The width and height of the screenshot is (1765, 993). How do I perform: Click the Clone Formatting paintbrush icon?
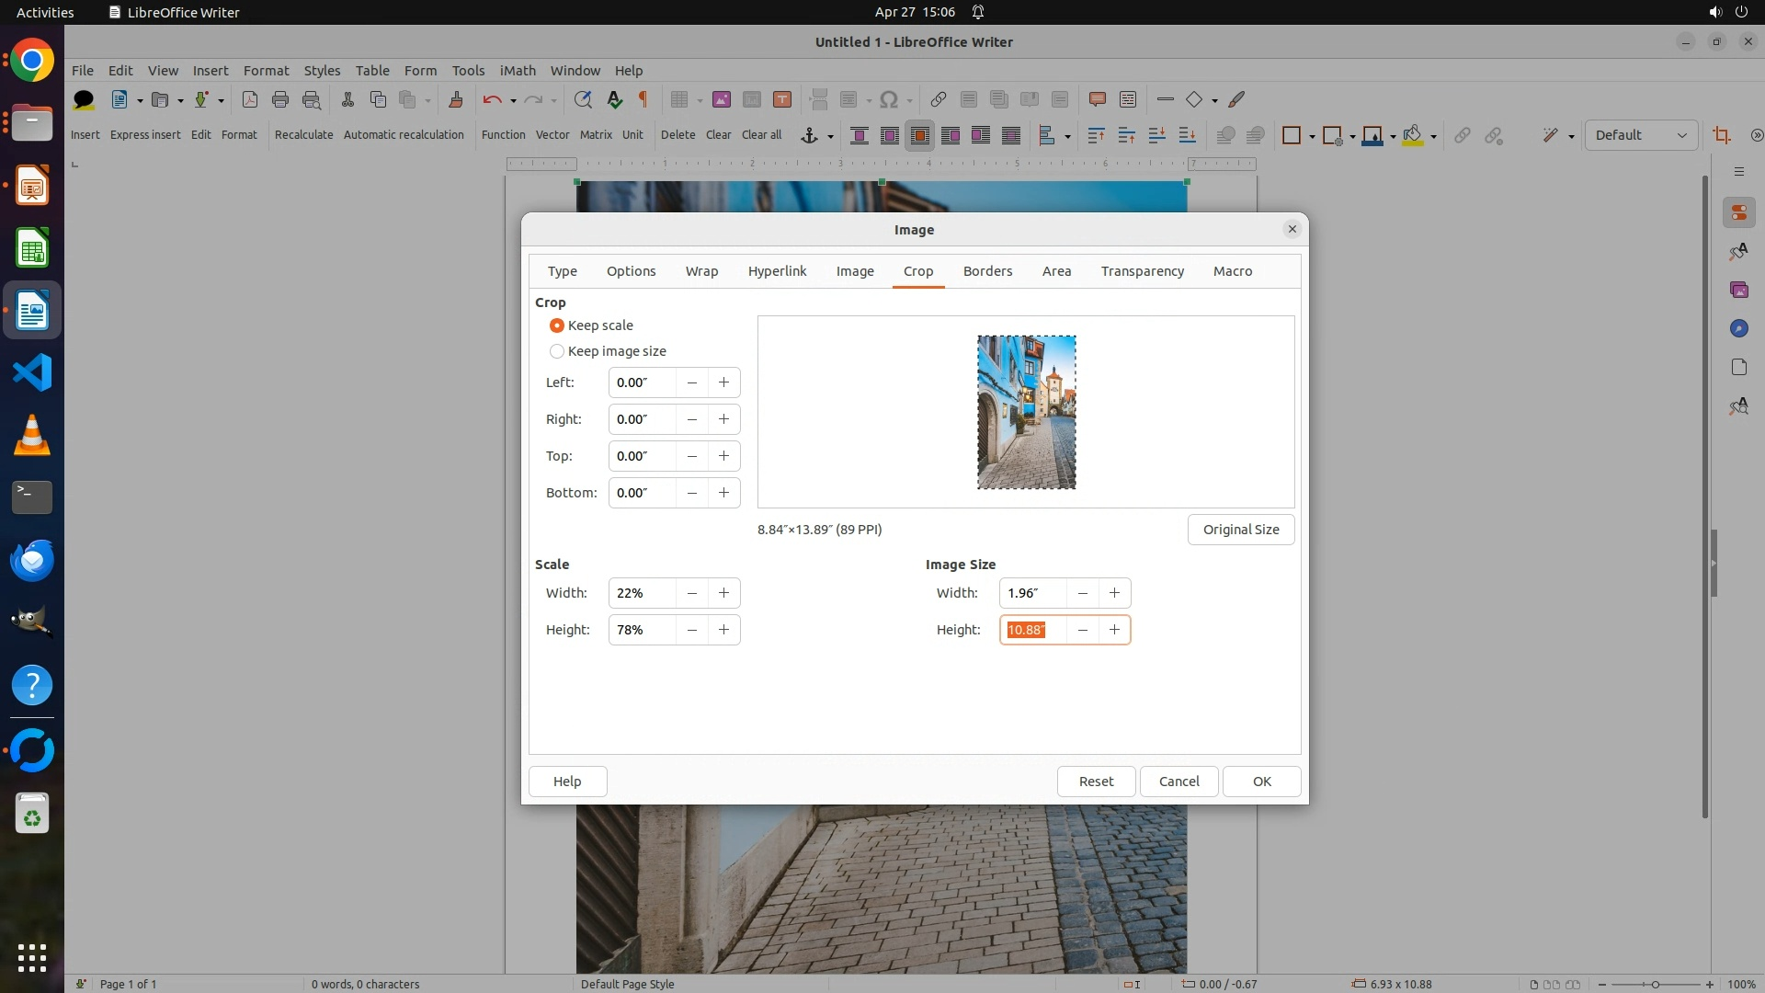point(456,99)
